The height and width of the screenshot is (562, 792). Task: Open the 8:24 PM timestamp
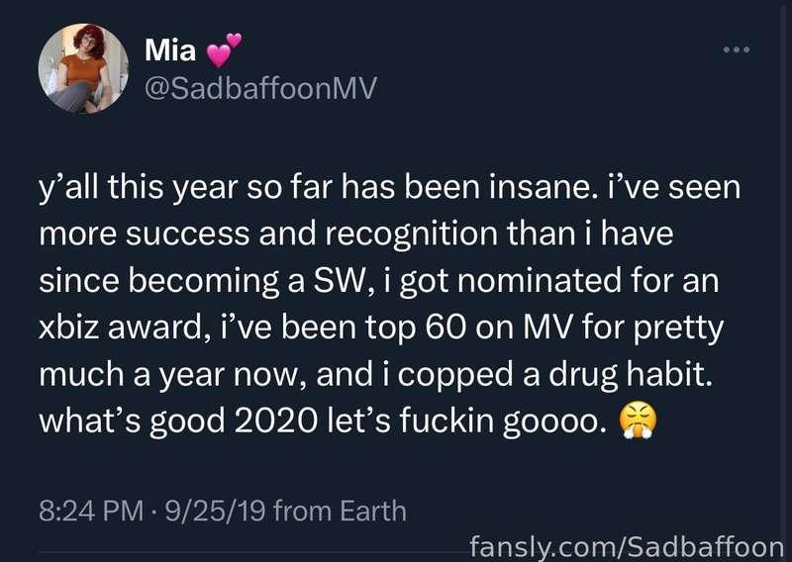[x=91, y=511]
